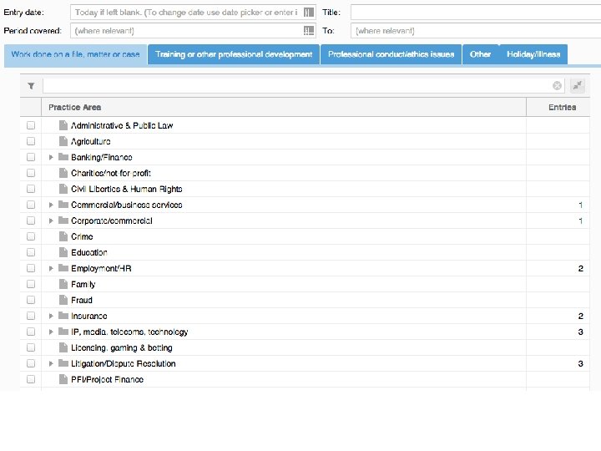Open the Entry date calendar picker

pyautogui.click(x=309, y=13)
